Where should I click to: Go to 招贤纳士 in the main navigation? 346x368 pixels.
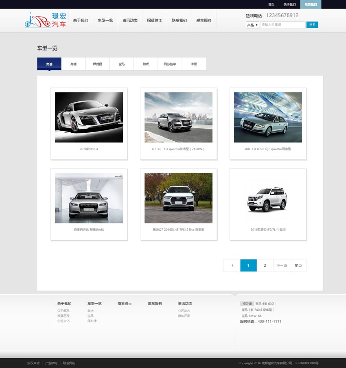pyautogui.click(x=155, y=20)
